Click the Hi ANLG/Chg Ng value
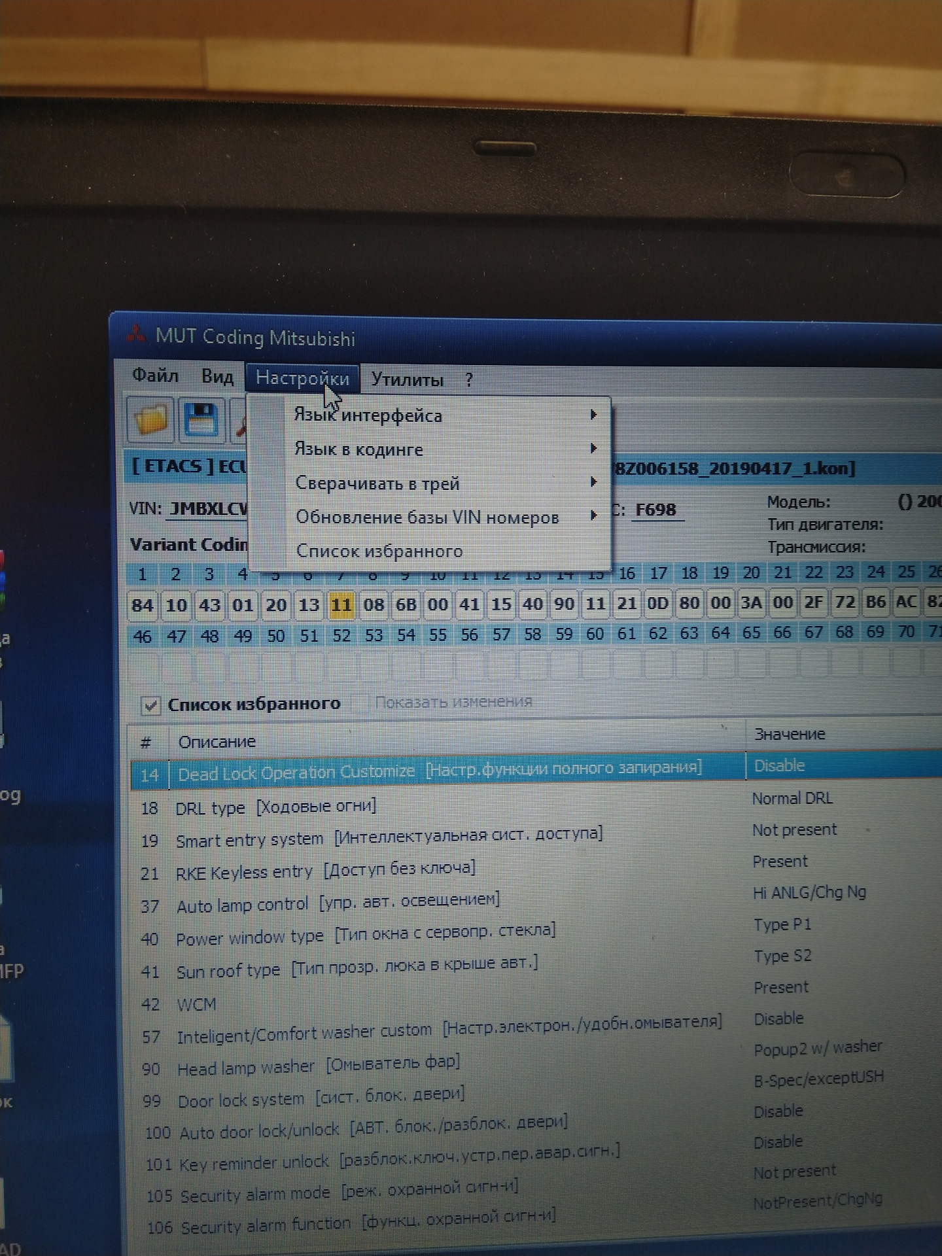The height and width of the screenshot is (1256, 942). (x=809, y=892)
